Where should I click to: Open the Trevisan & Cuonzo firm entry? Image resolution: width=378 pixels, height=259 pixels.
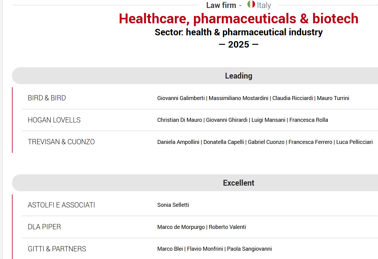[x=61, y=142]
